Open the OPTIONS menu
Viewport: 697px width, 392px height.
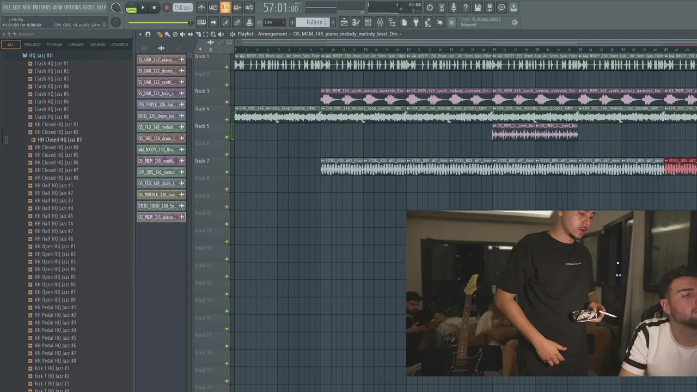click(x=72, y=8)
